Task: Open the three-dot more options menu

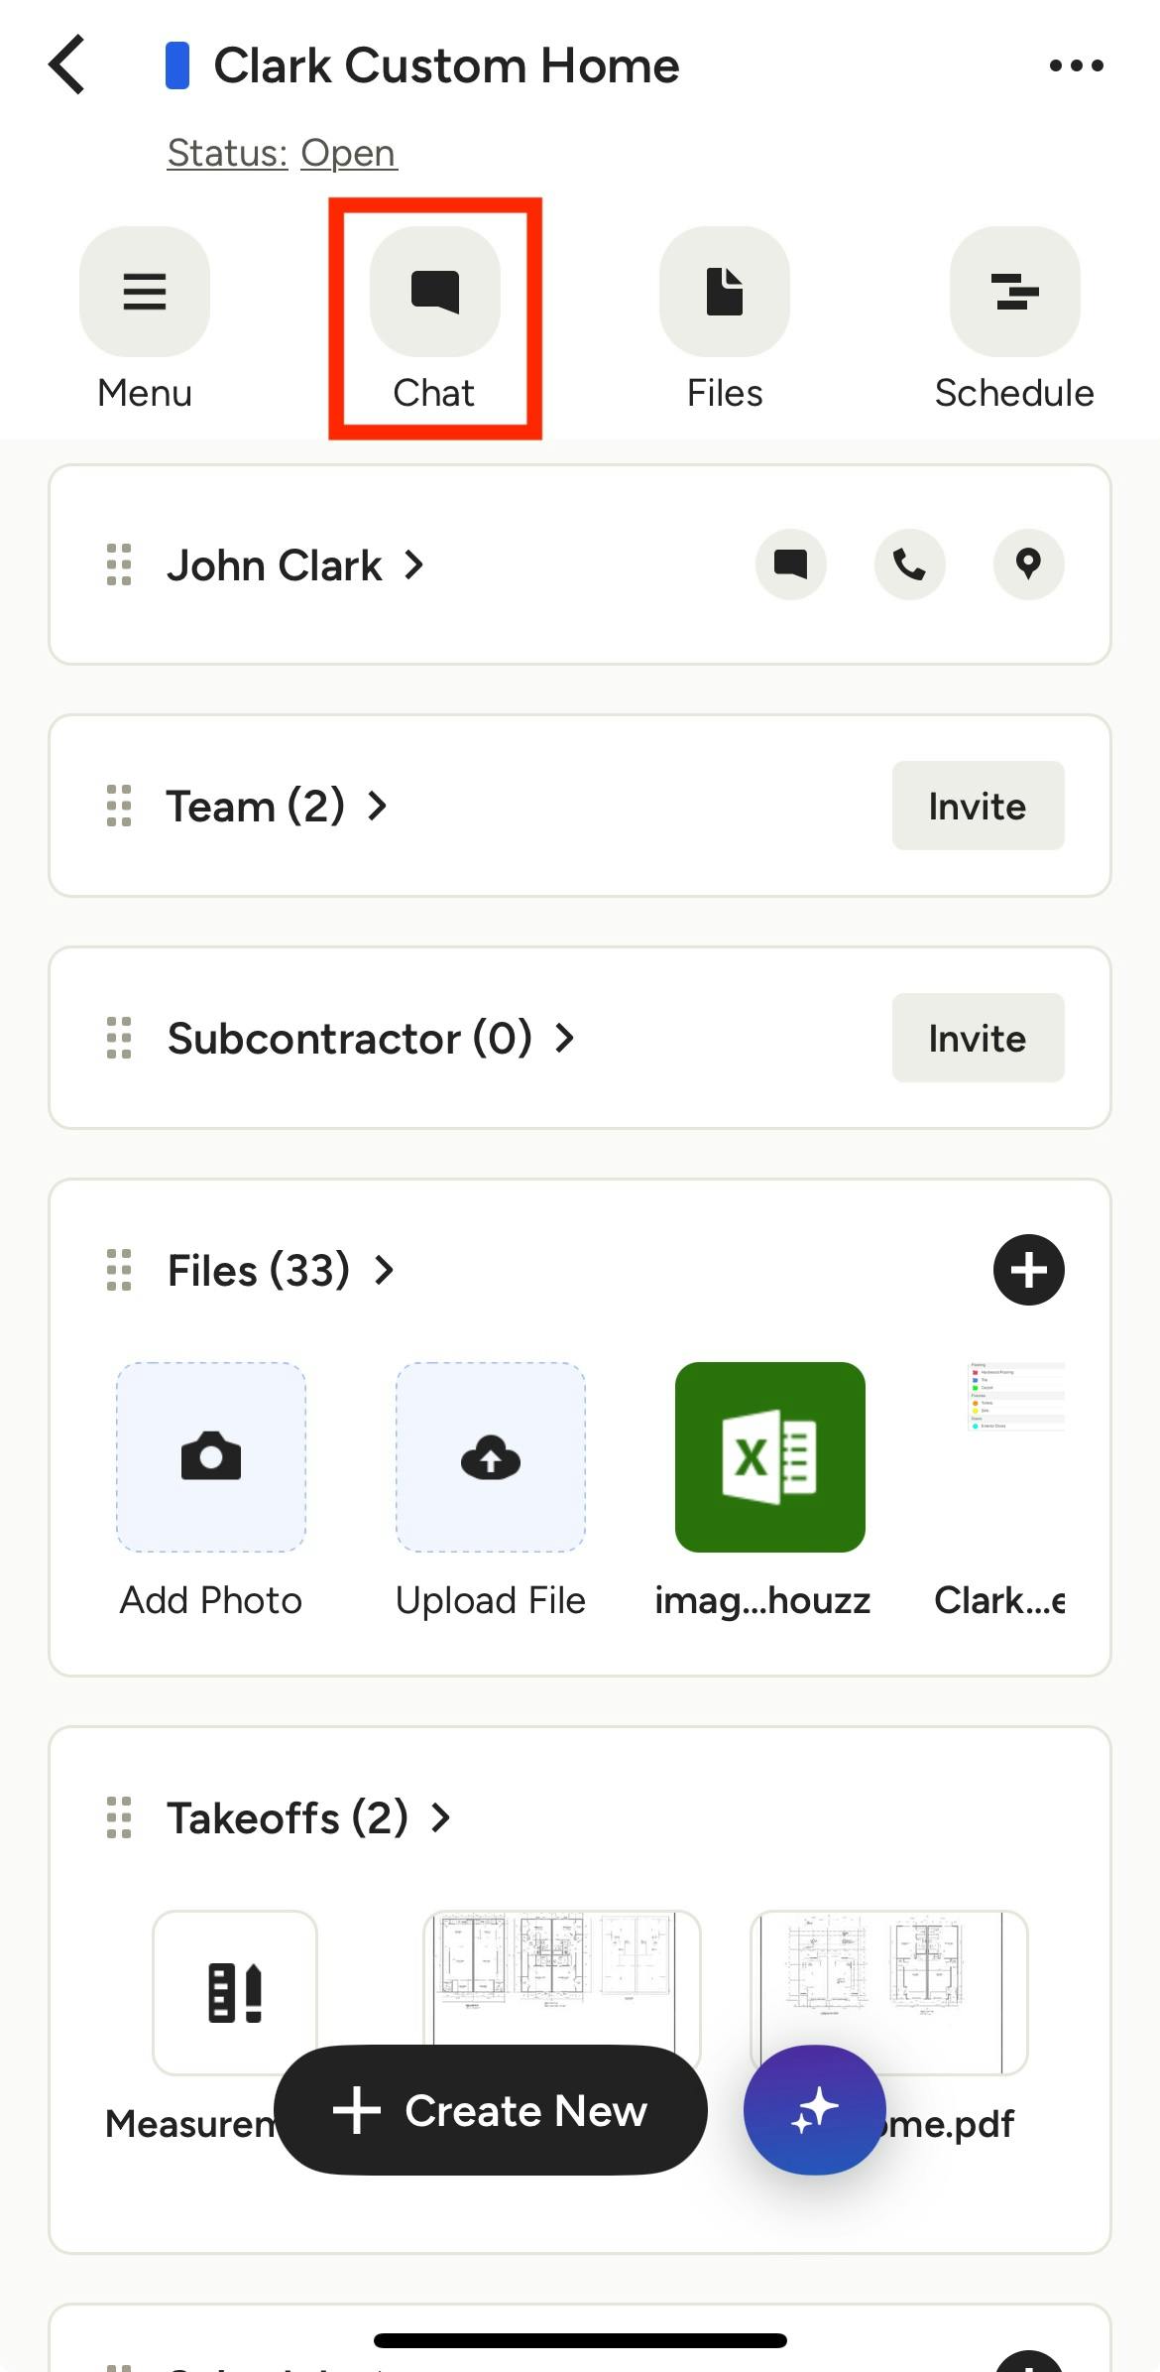Action: (1076, 65)
